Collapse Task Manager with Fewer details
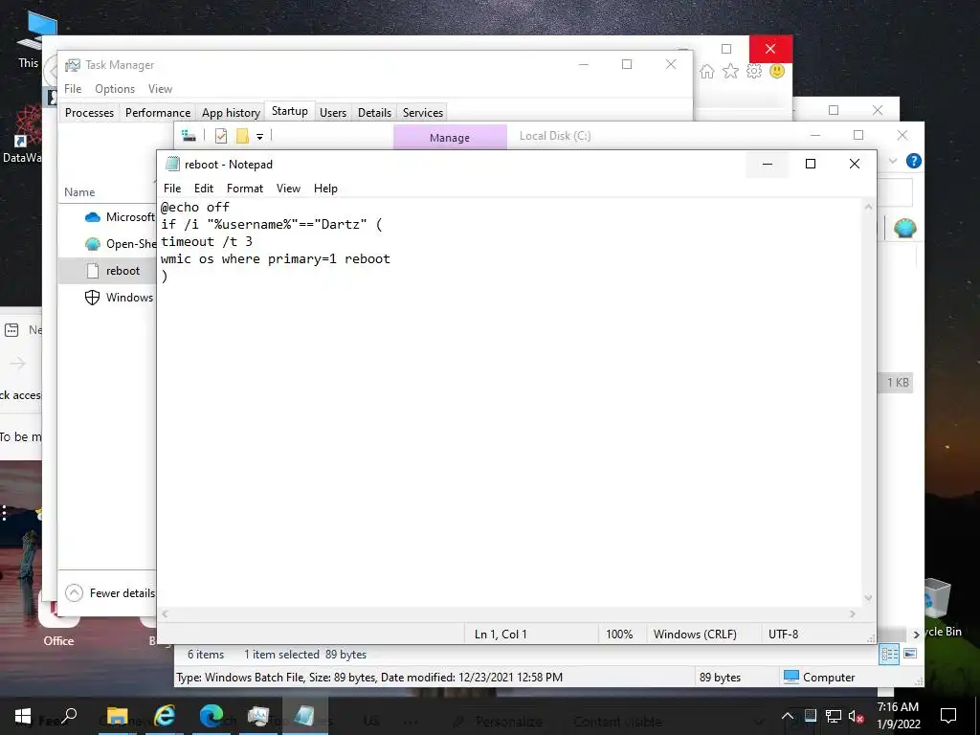Image resolution: width=980 pixels, height=735 pixels. (110, 592)
